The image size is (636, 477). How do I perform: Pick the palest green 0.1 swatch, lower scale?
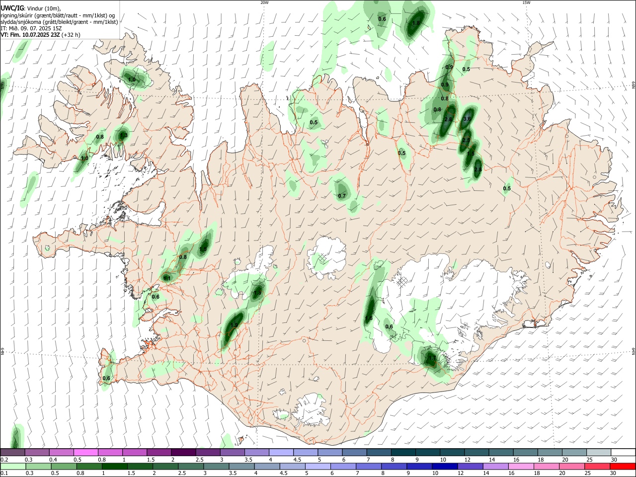tap(13, 466)
